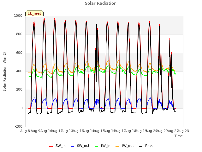202x152 pixels.
Task: Toggle LW_out series in legend
Action: click(x=125, y=146)
